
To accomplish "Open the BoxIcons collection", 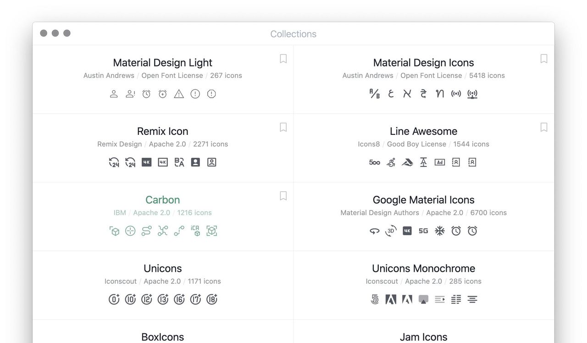I will tap(162, 337).
